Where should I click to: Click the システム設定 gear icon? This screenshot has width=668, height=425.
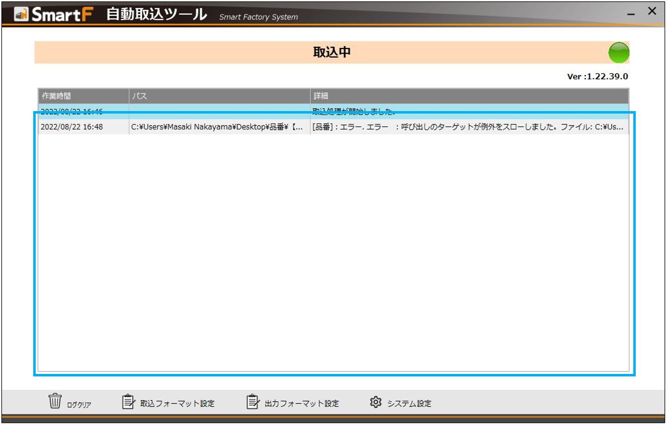pos(376,403)
